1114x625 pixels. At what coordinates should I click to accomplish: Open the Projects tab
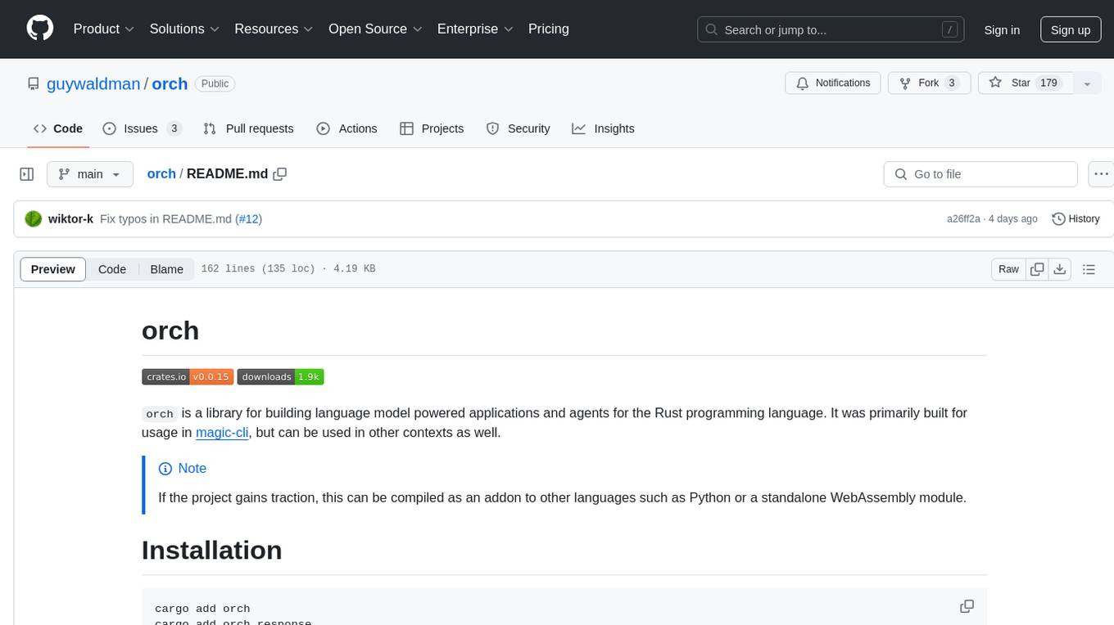pos(432,128)
